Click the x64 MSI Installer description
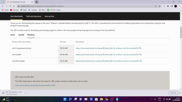182x102 pixels. point(18,61)
